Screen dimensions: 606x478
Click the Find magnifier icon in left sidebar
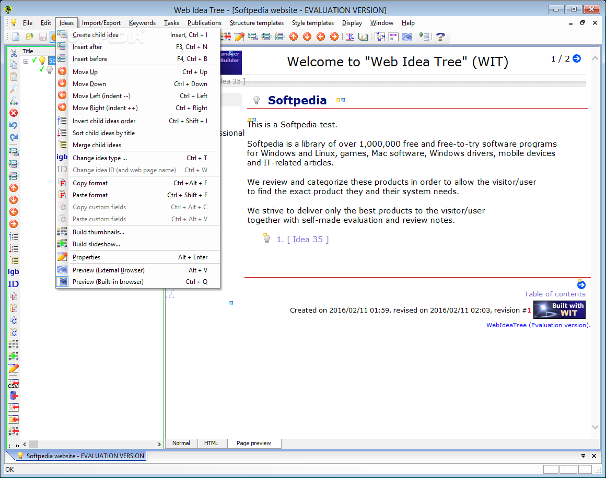click(x=14, y=89)
